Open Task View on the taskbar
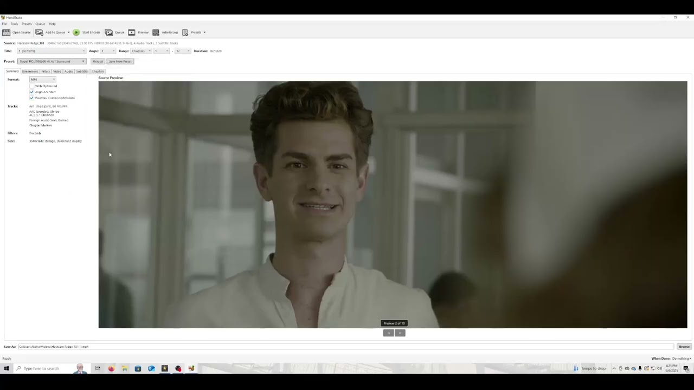This screenshot has width=694, height=390. pyautogui.click(x=98, y=368)
